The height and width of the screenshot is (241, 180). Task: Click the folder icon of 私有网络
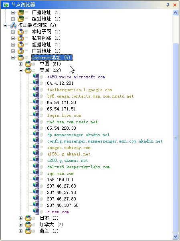tap(20, 38)
